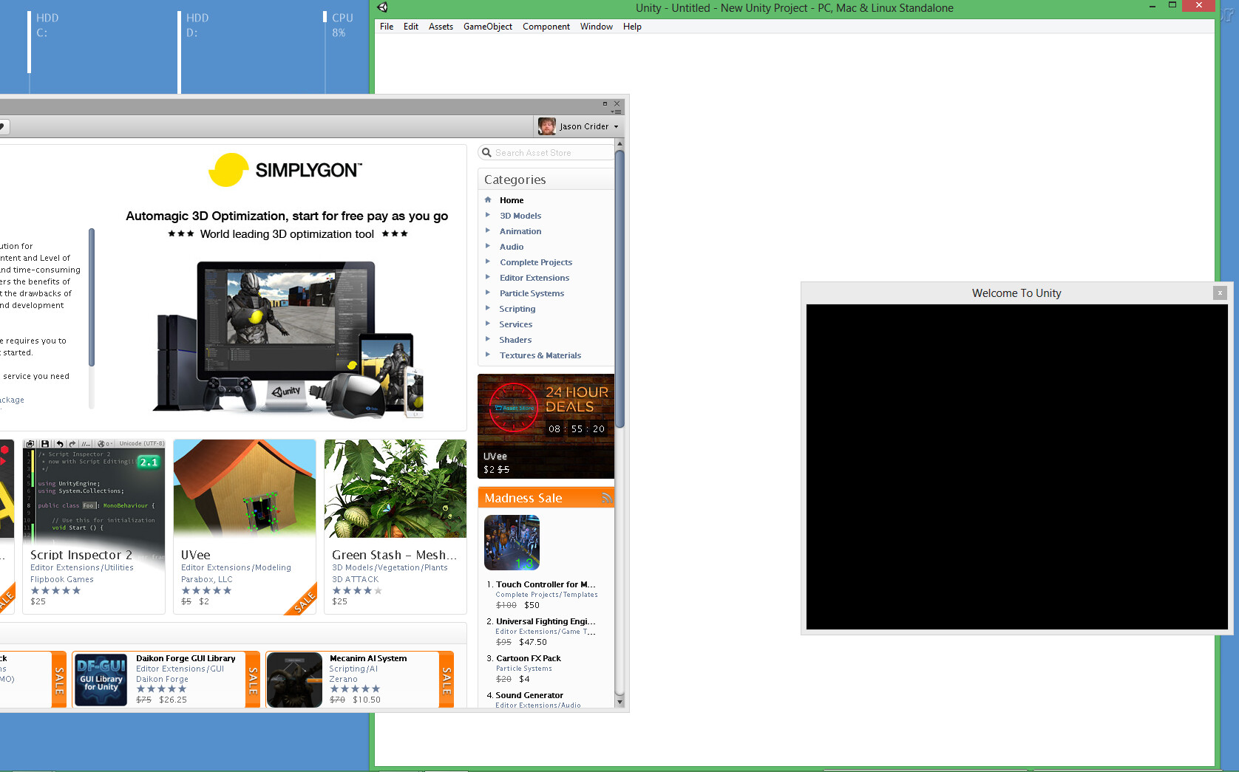Click the Home category house icon
This screenshot has width=1239, height=772.
pyautogui.click(x=488, y=199)
